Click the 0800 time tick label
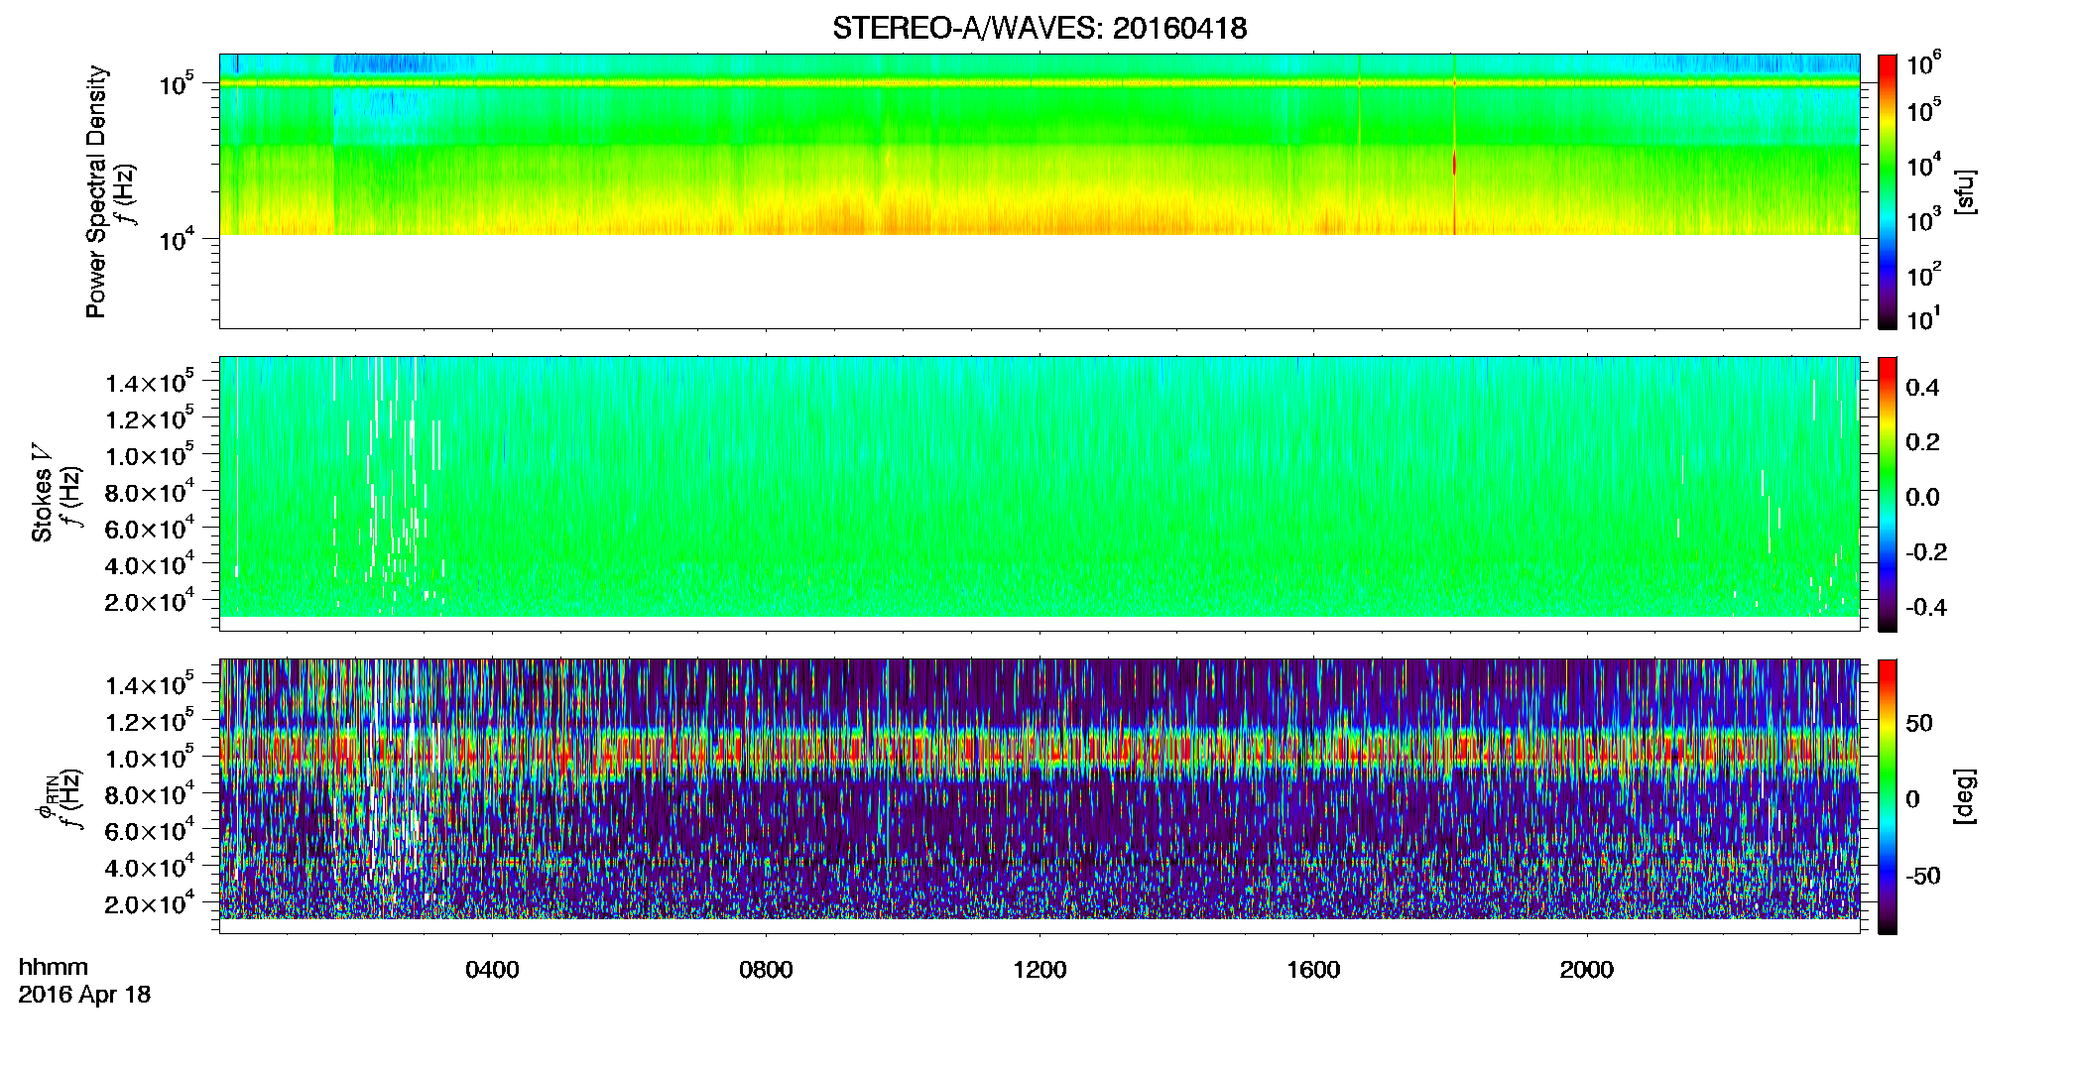 tap(766, 970)
